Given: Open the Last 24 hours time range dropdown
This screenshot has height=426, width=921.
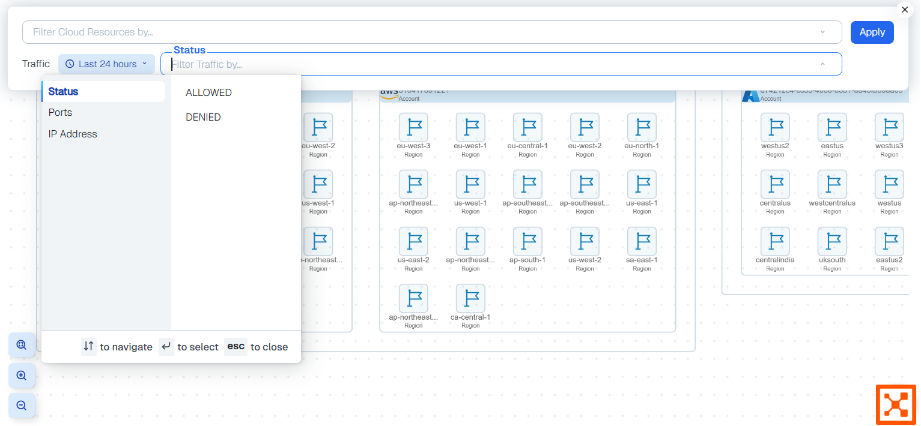Looking at the screenshot, I should point(106,64).
